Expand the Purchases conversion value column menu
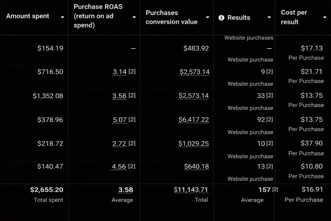The width and height of the screenshot is (331, 221). click(x=208, y=17)
